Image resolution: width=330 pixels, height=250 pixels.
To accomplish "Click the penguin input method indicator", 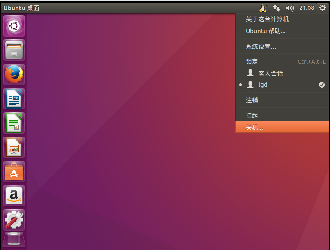I will 263,8.
